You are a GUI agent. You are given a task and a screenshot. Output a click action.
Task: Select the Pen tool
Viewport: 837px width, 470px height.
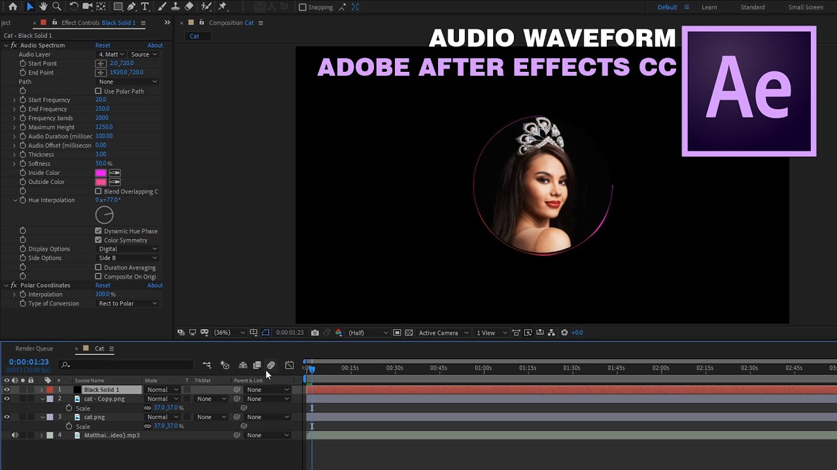(x=131, y=7)
